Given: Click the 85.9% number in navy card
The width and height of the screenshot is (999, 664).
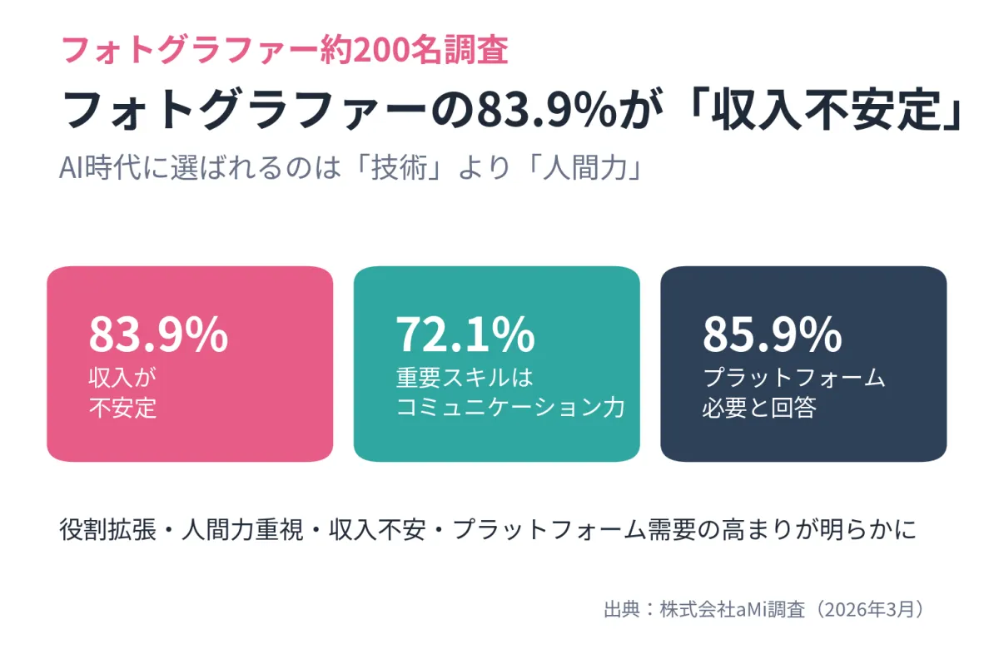Looking at the screenshot, I should [773, 334].
